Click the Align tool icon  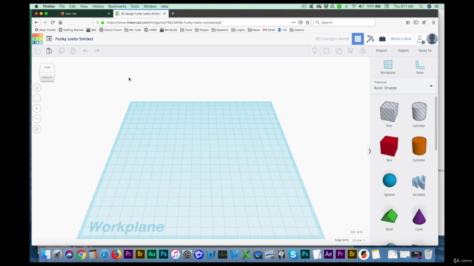350,51
